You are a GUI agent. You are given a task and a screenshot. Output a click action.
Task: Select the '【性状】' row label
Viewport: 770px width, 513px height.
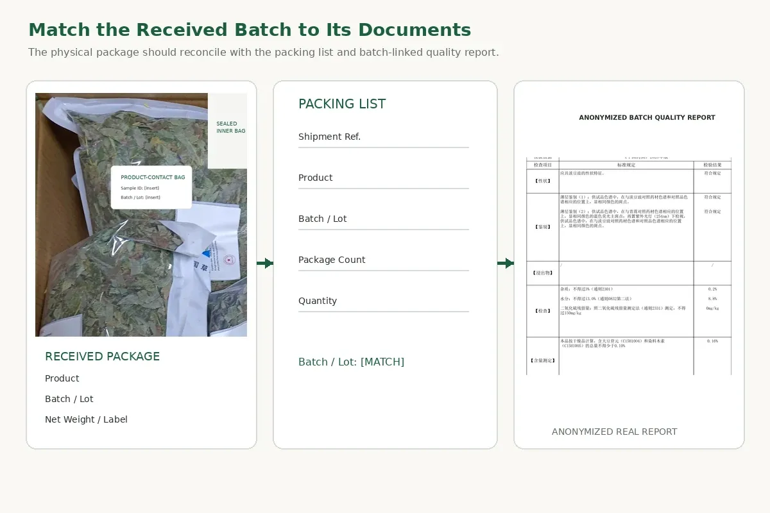tap(543, 181)
